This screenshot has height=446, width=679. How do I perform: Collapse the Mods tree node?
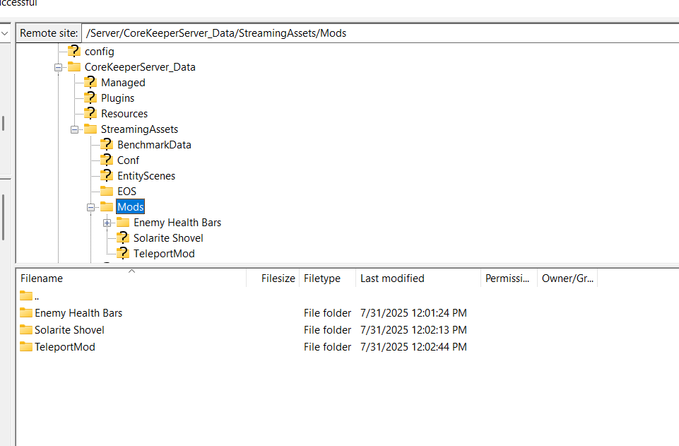click(x=91, y=207)
